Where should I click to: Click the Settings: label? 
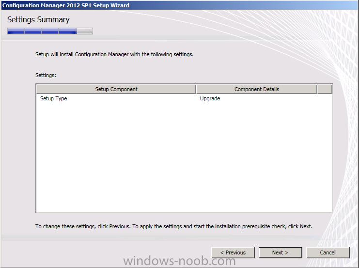(46, 75)
